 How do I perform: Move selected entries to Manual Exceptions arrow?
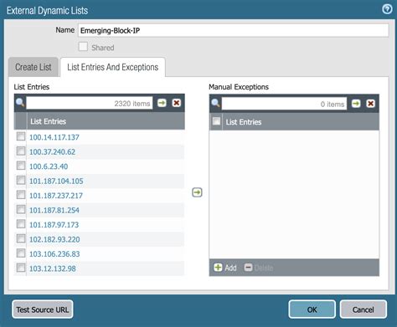pyautogui.click(x=197, y=192)
